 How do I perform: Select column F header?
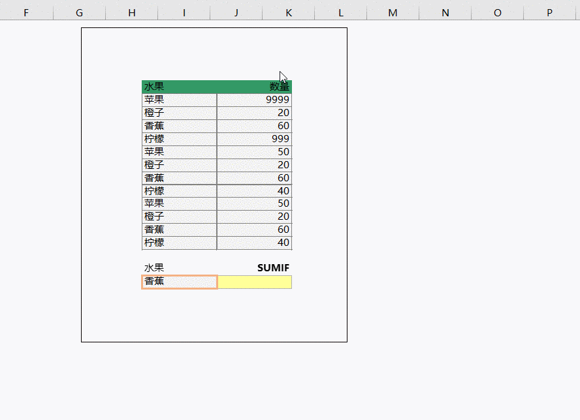[x=26, y=12]
